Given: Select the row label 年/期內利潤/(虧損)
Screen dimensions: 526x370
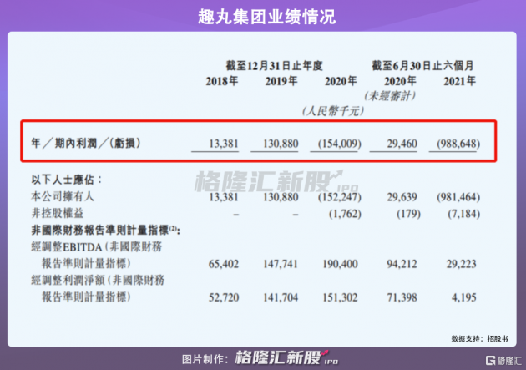Looking at the screenshot, I should (x=85, y=144).
